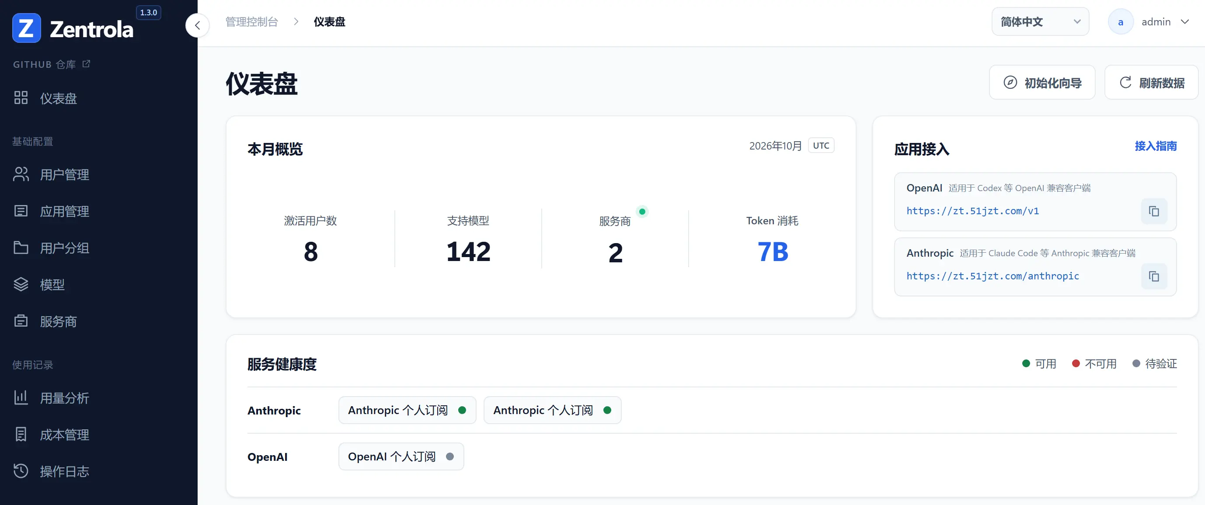Click the 用户管理 people icon
1205x505 pixels.
[x=21, y=174]
